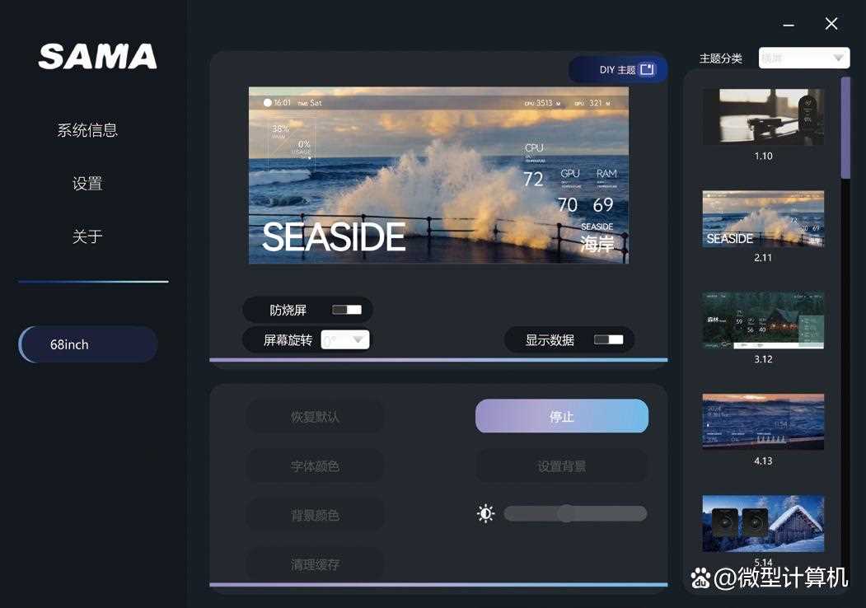Viewport: 866px width, 608px height.
Task: Open the 系统信息 system info page
Action: click(87, 130)
